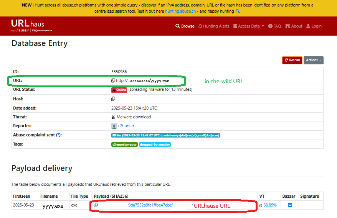Image resolution: width=337 pixels, height=218 pixels.
Task: Click the Browse search icon
Action: pyautogui.click(x=178, y=26)
